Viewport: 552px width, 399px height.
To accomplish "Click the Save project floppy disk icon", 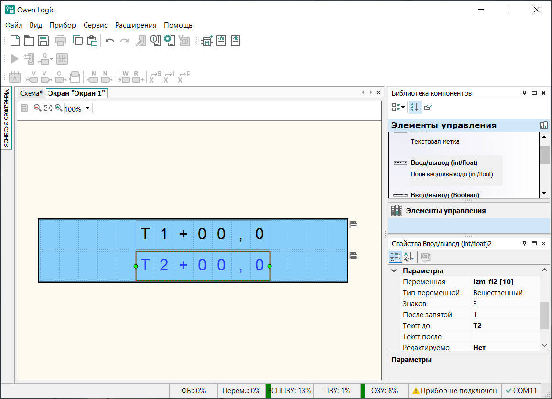I will (43, 41).
